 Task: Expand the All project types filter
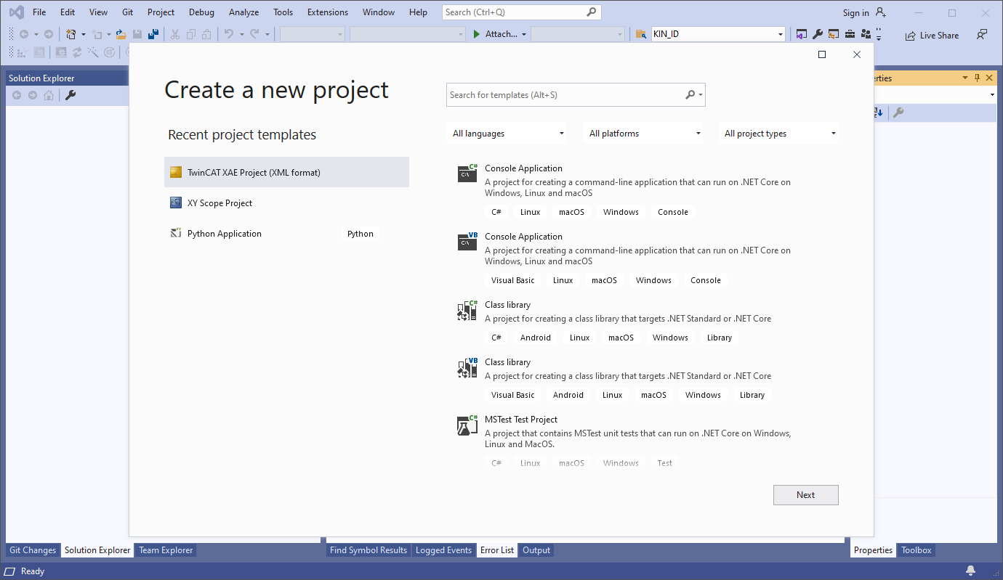778,133
